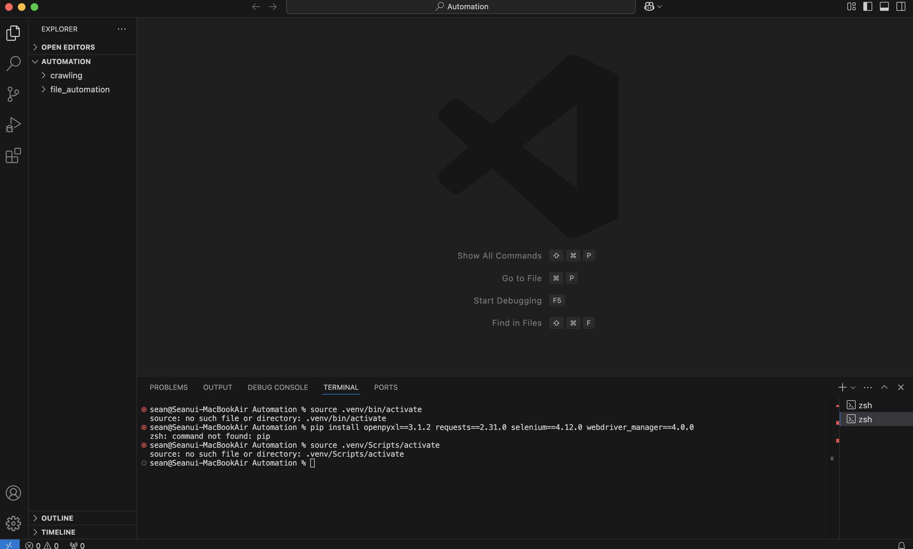
Task: Expand the crawling folder
Action: 82,75
